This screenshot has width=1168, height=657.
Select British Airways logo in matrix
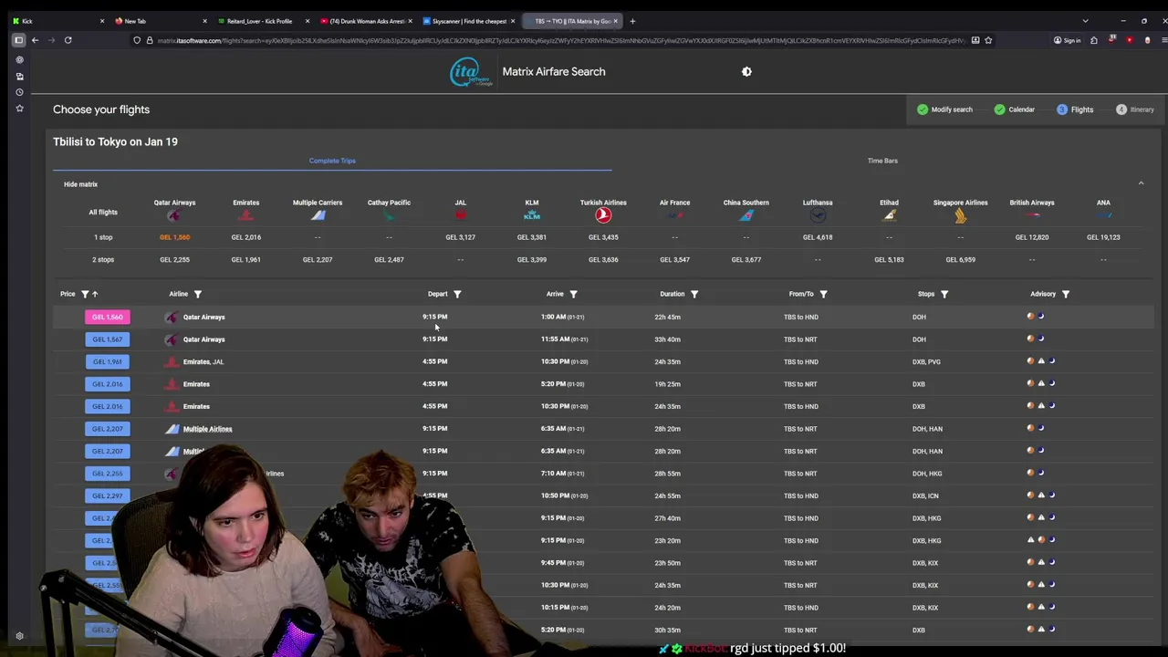[1032, 215]
